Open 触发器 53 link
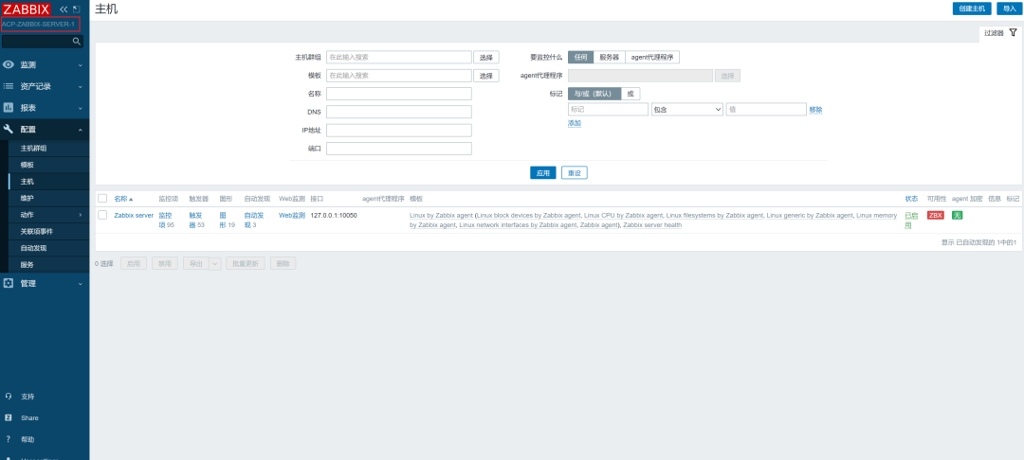 (196, 220)
